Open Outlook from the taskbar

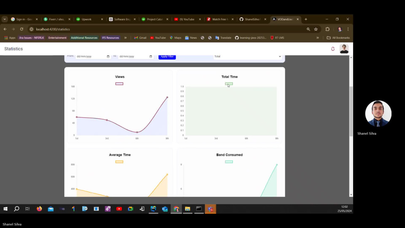[165, 209]
